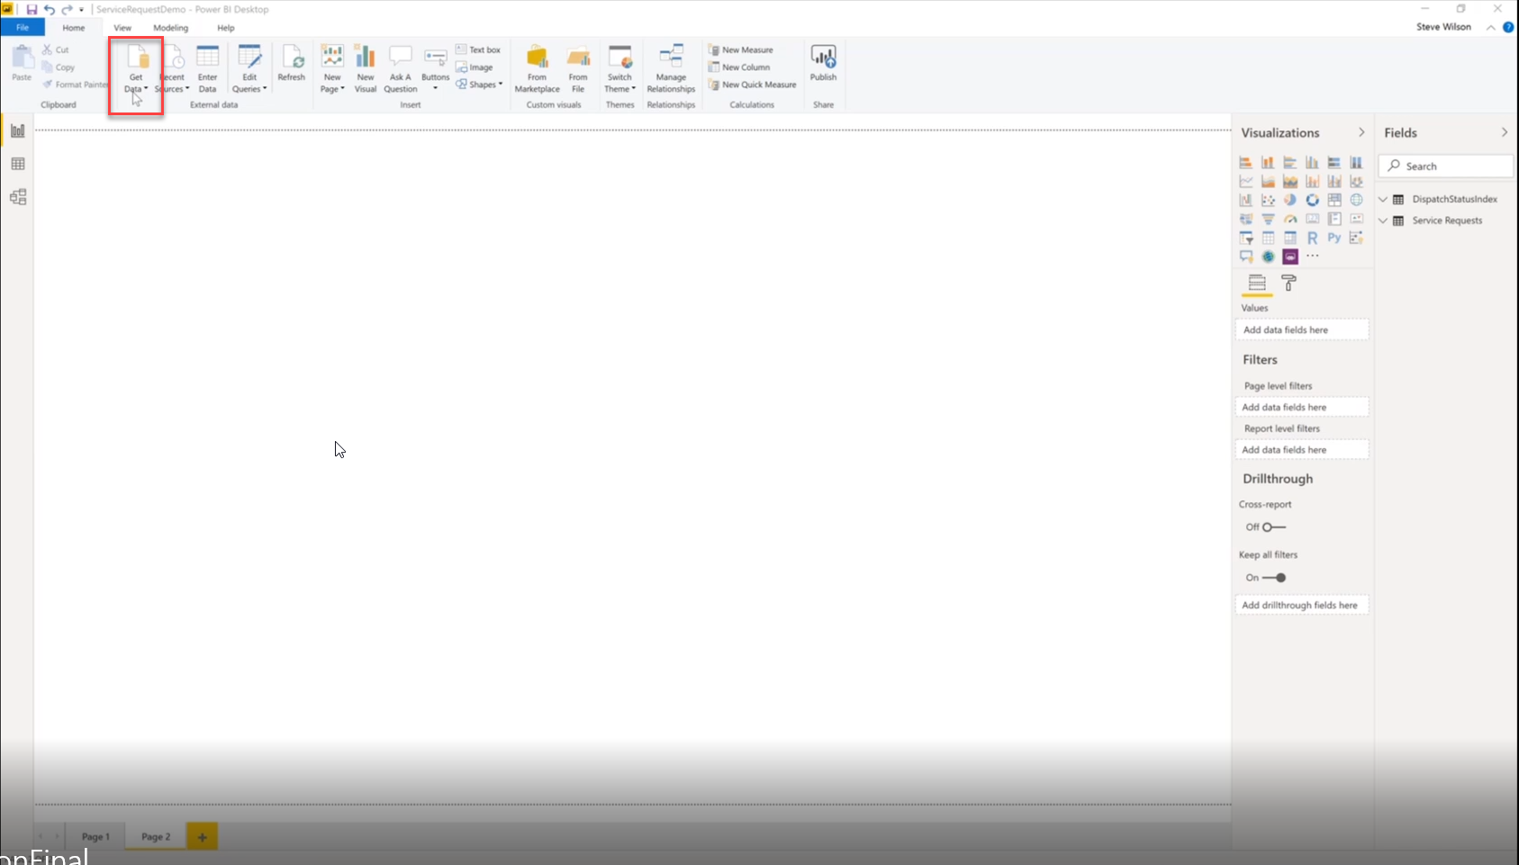This screenshot has width=1519, height=865.
Task: Expand the DispatchStatusIndex table
Action: coord(1383,199)
